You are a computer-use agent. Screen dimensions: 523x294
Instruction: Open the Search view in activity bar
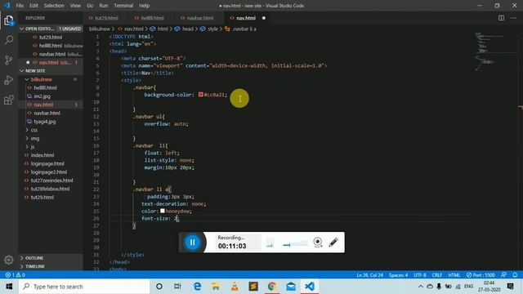click(x=9, y=40)
